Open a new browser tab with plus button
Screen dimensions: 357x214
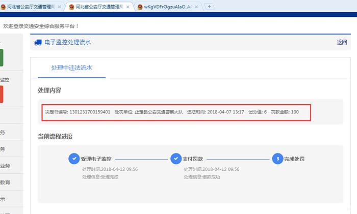click(210, 7)
